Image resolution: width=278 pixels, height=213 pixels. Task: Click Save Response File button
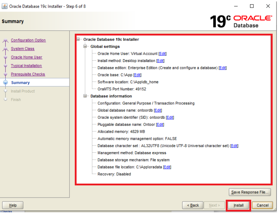point(250,192)
